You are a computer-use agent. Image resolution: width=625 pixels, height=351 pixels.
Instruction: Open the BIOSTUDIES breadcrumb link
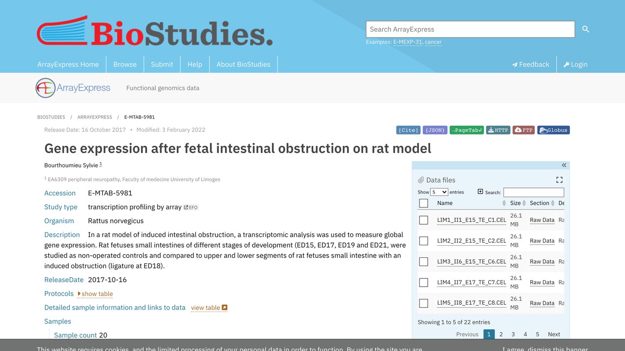point(51,117)
